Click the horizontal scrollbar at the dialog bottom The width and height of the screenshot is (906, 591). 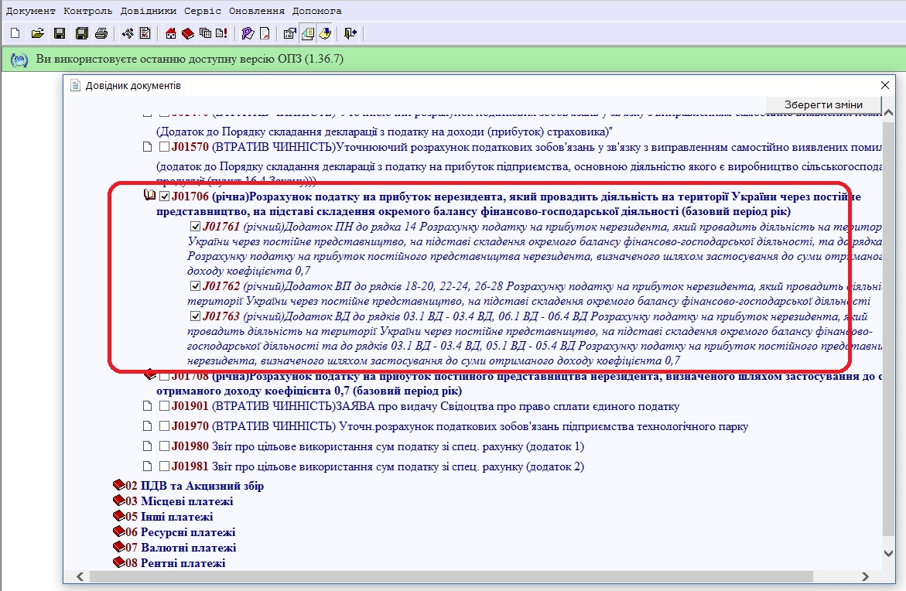point(449,576)
